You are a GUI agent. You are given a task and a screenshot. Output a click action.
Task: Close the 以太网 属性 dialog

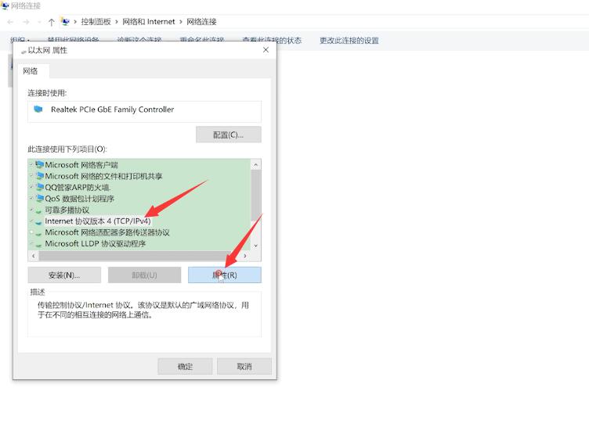[266, 50]
